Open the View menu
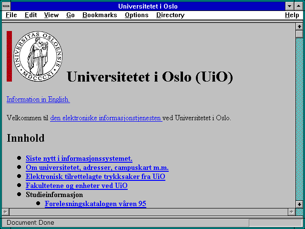This screenshot has width=305, height=229. [51, 15]
